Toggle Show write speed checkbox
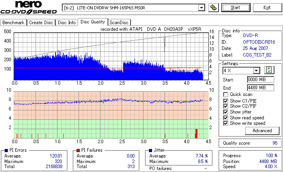Viewport: 283px width, 172px height. point(226,123)
